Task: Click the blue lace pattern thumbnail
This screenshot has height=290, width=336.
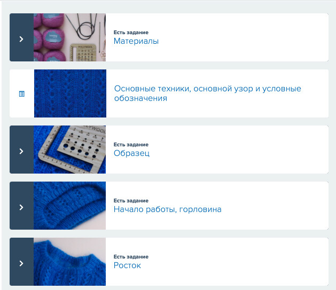Action: coord(70,93)
